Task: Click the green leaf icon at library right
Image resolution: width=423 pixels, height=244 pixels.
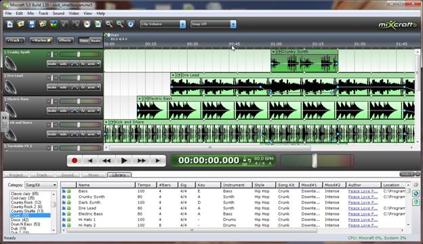Action: [416, 202]
